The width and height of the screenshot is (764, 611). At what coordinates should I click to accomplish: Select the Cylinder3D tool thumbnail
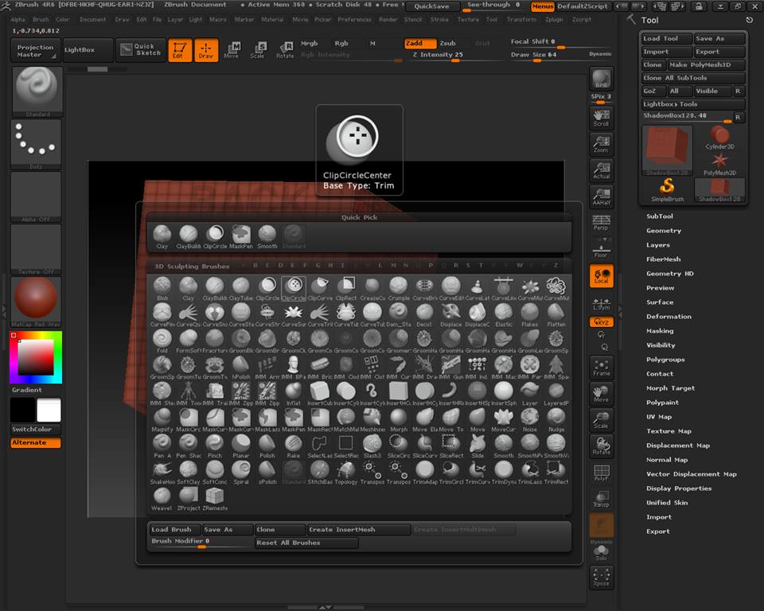[x=721, y=134]
